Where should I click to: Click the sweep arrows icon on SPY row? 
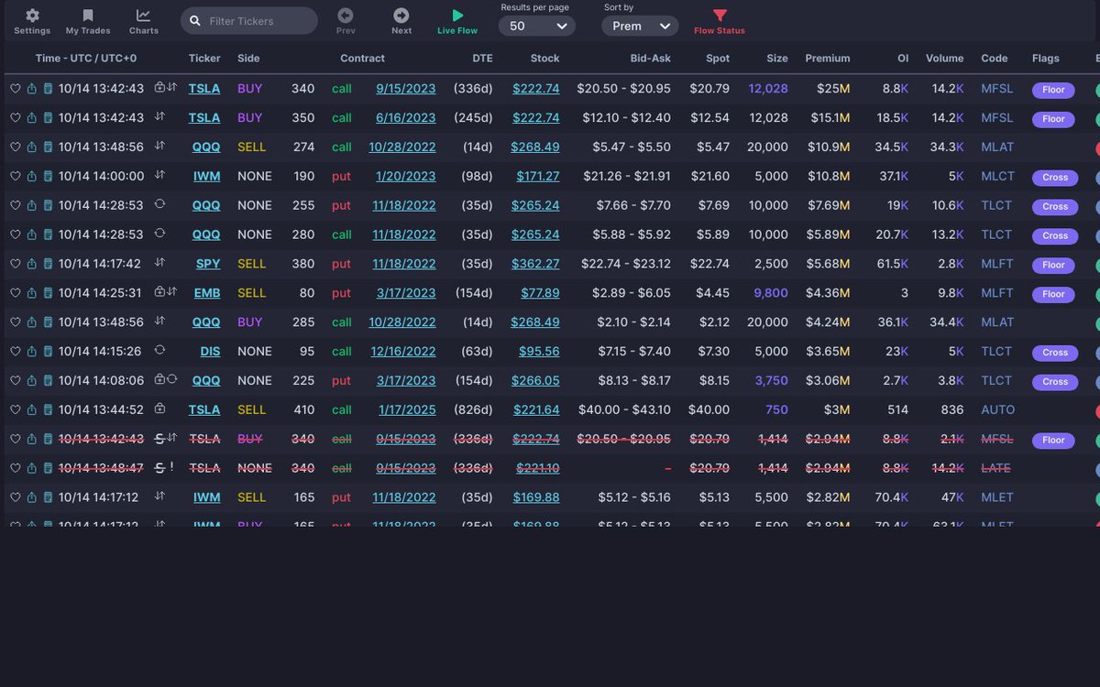pos(159,263)
